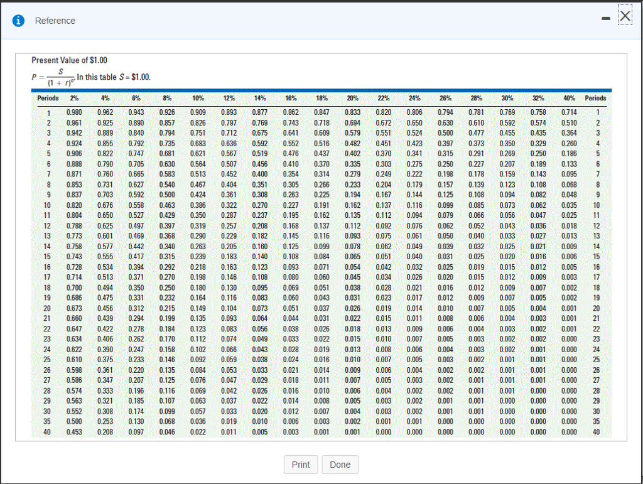Viewport: 643px width, 484px height.
Task: Click the 40% column header
Action: [569, 98]
